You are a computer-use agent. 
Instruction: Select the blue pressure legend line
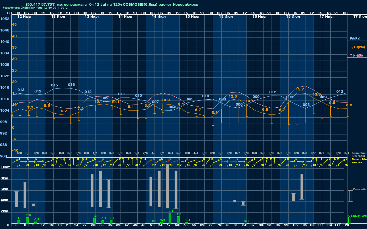[357, 40]
